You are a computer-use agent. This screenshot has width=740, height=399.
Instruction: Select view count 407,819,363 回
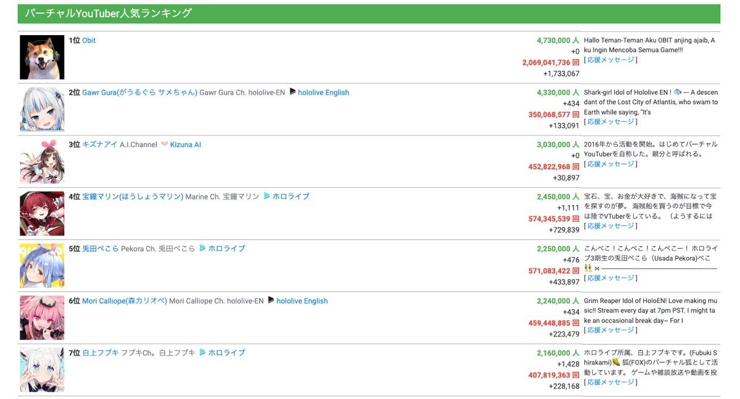click(x=554, y=375)
